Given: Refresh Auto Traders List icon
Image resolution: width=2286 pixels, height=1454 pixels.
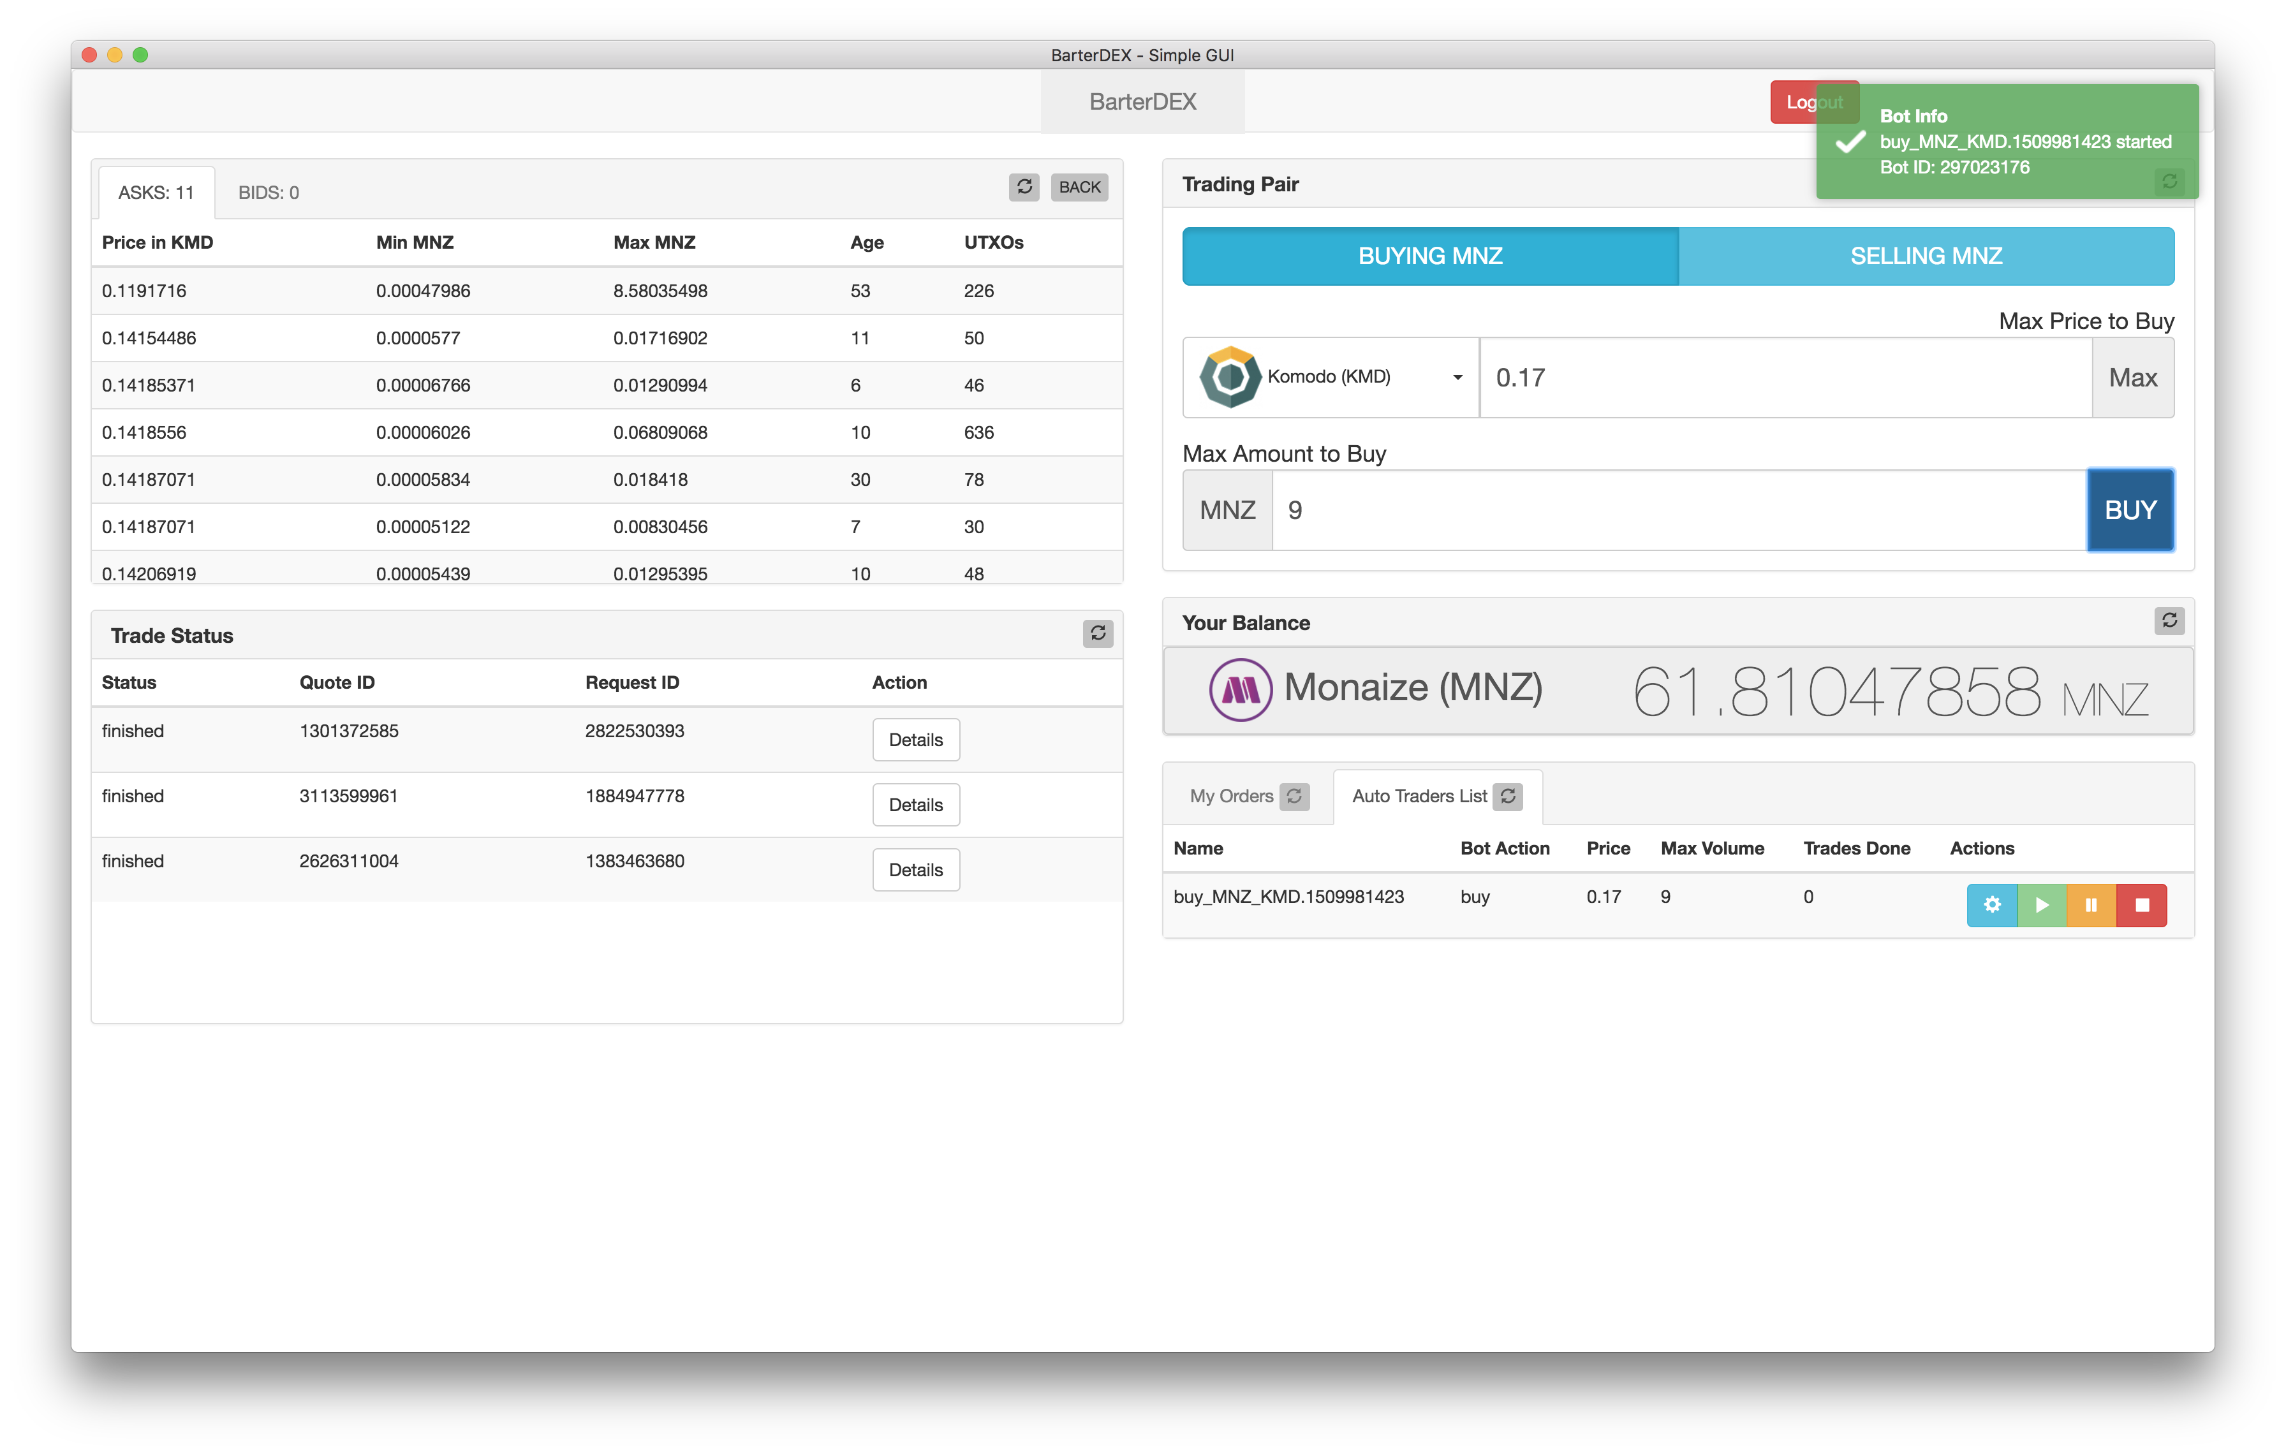Looking at the screenshot, I should 1508,797.
